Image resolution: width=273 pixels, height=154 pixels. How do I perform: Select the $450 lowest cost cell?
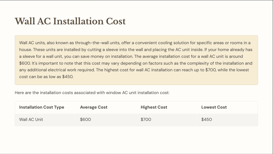click(x=207, y=120)
